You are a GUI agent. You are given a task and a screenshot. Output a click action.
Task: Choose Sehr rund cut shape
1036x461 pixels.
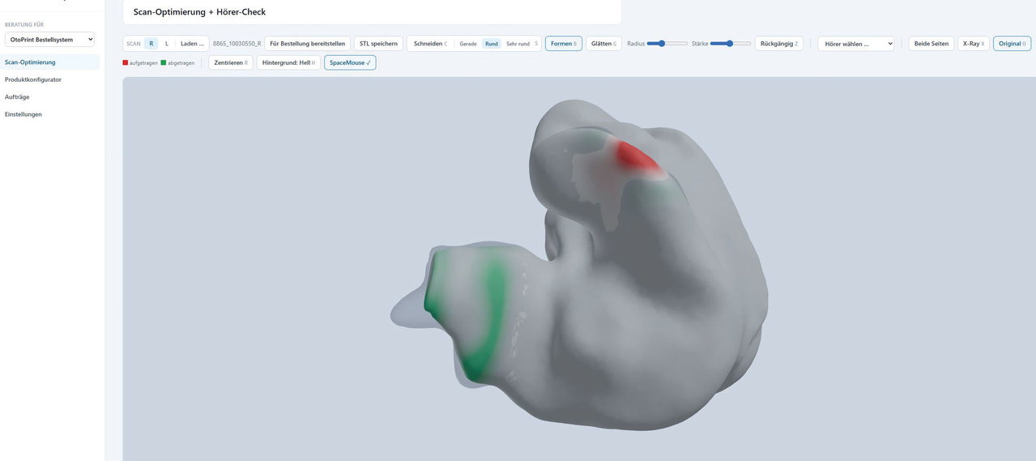pyautogui.click(x=518, y=44)
